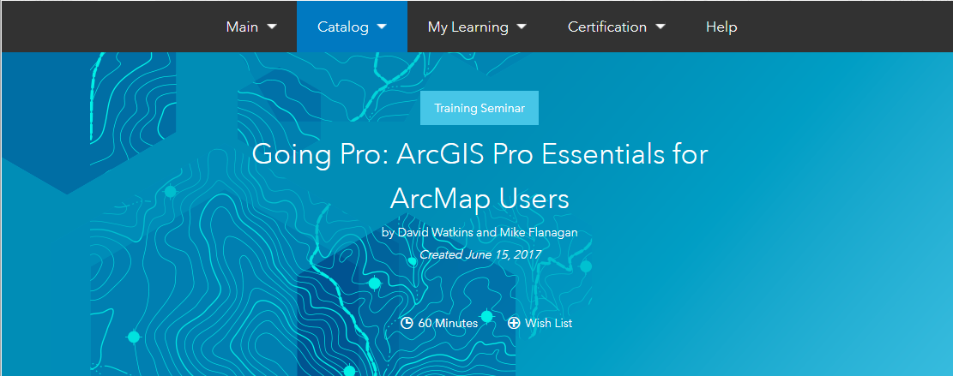Open the Catalog menu
This screenshot has width=953, height=376.
click(x=352, y=27)
